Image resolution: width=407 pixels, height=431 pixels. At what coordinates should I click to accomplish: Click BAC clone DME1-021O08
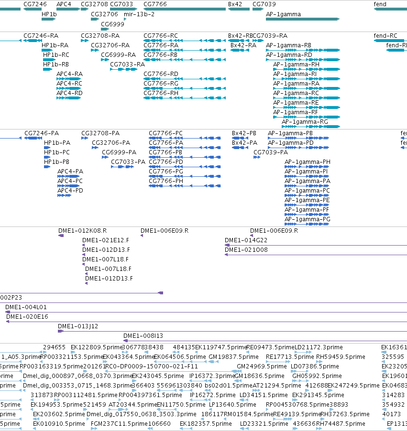click(x=246, y=249)
